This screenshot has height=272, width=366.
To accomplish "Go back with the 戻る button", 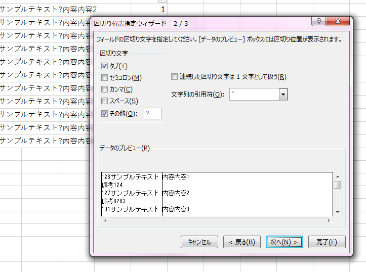I will click(242, 242).
